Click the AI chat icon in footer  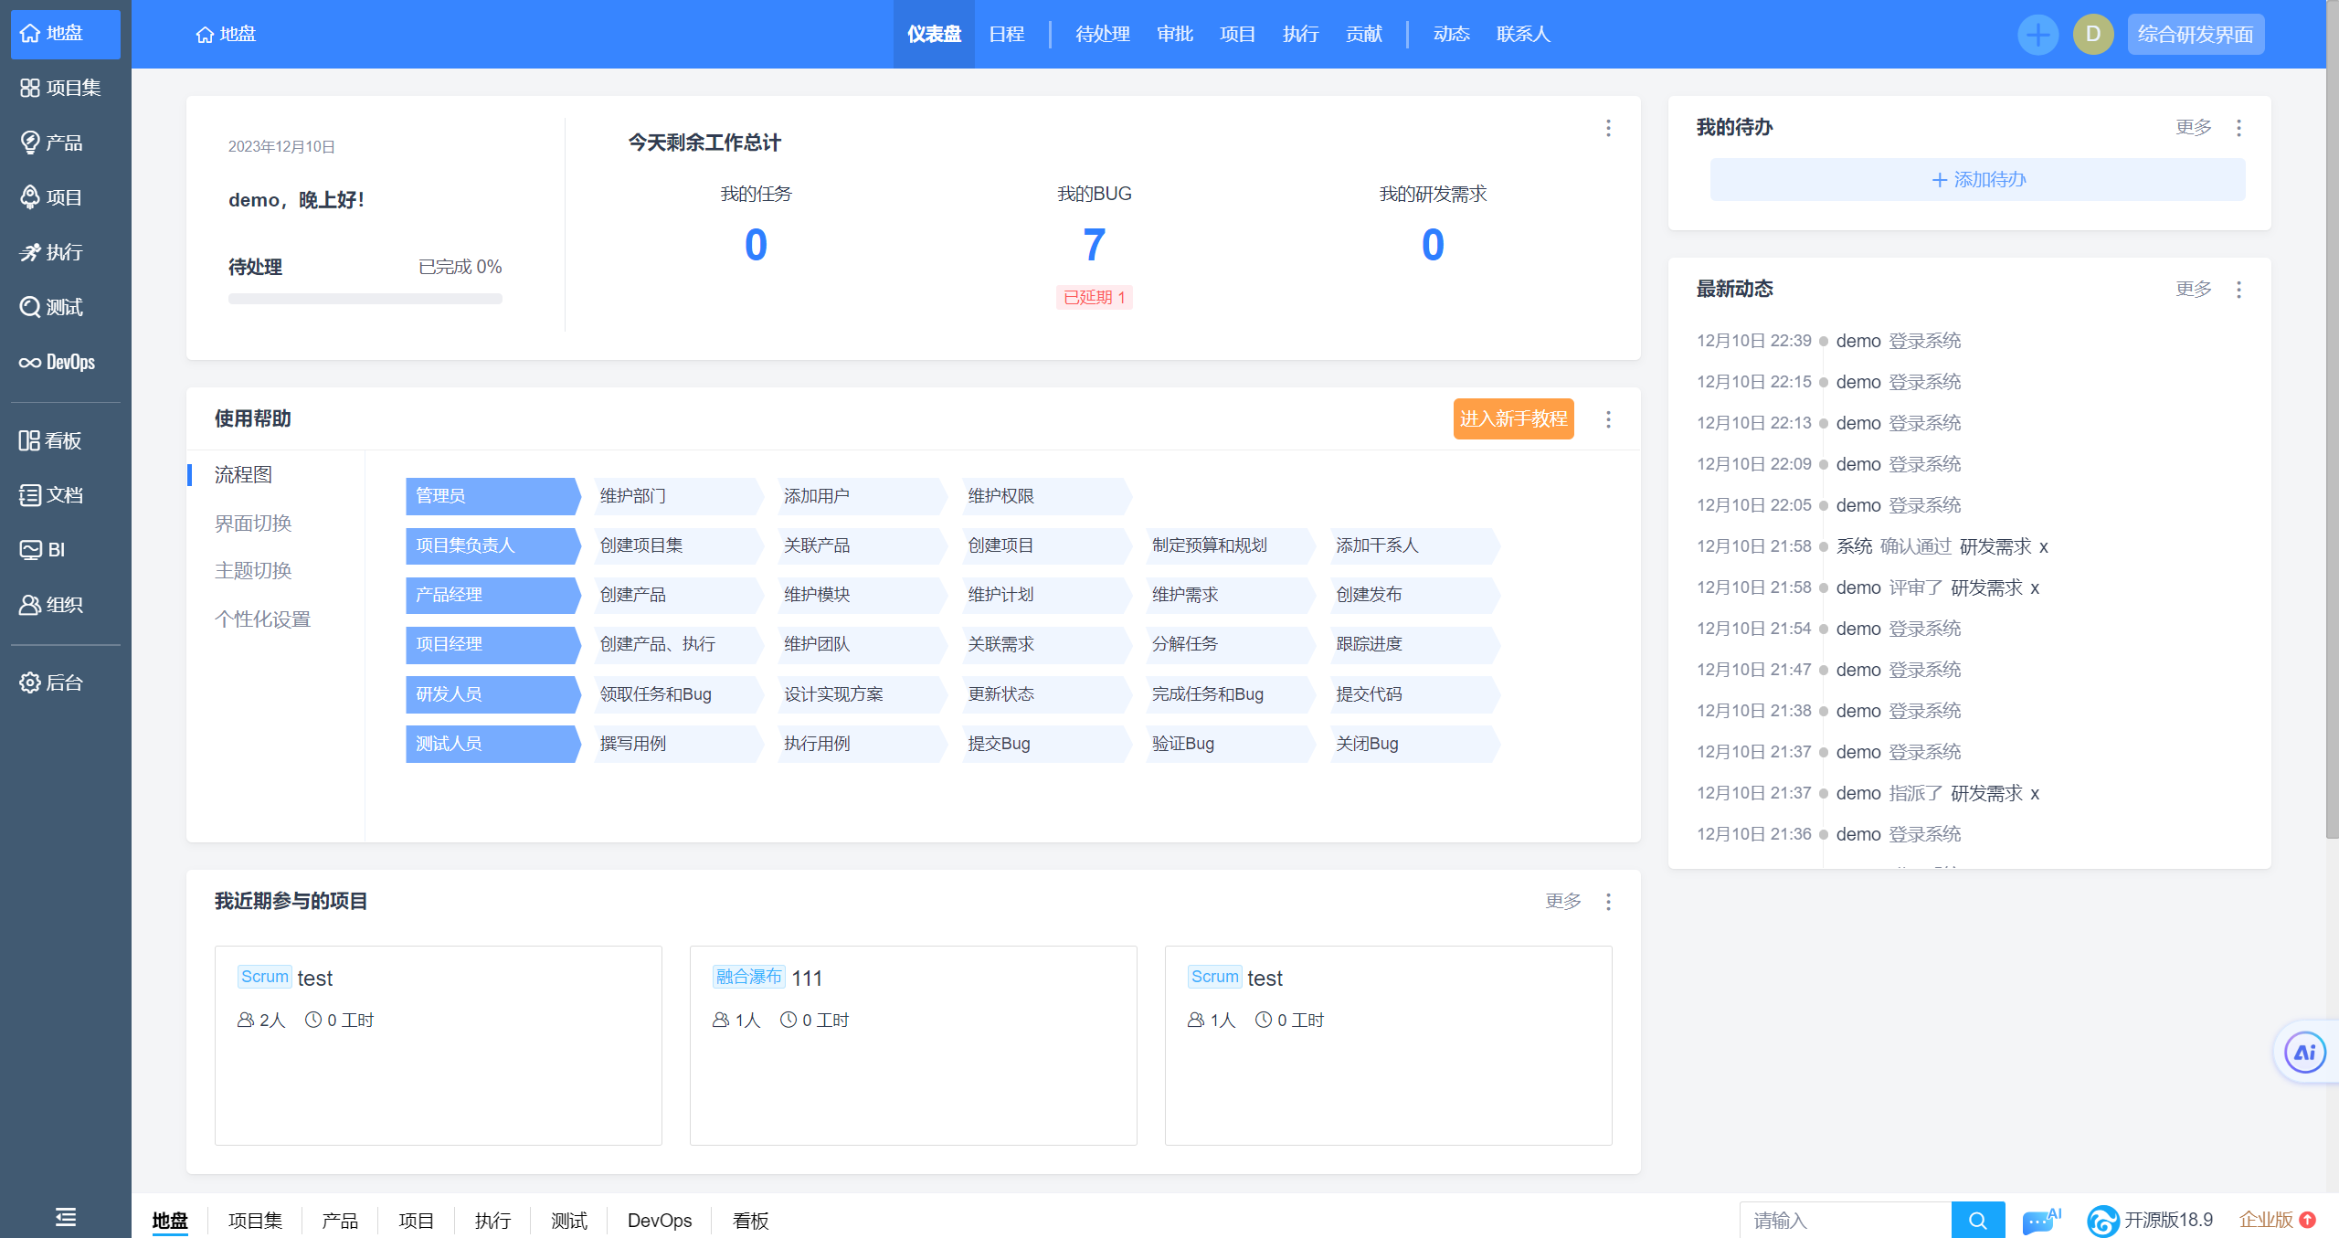pos(2040,1220)
